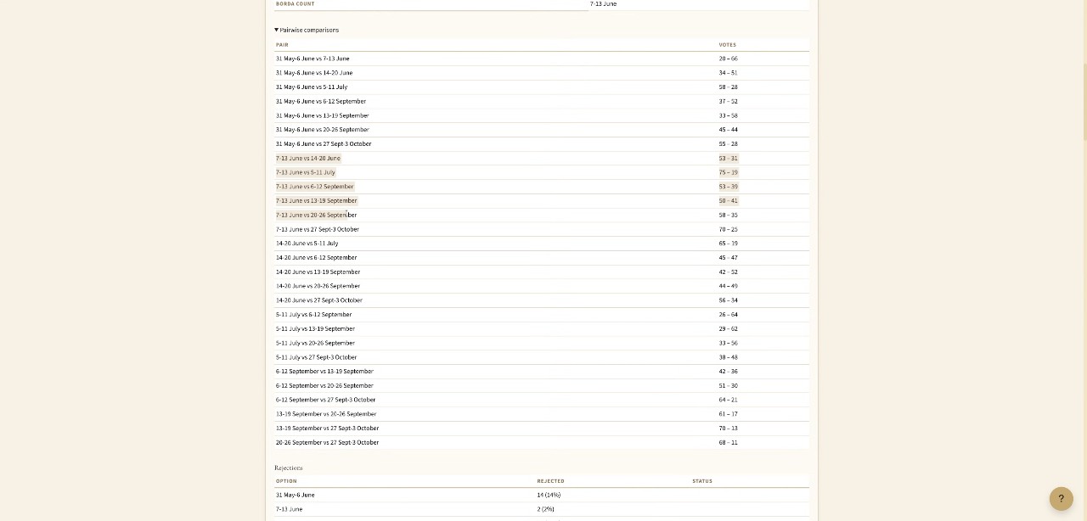1087x521 pixels.
Task: Select row 7-13 June vs 20-26 September
Action: [x=542, y=215]
